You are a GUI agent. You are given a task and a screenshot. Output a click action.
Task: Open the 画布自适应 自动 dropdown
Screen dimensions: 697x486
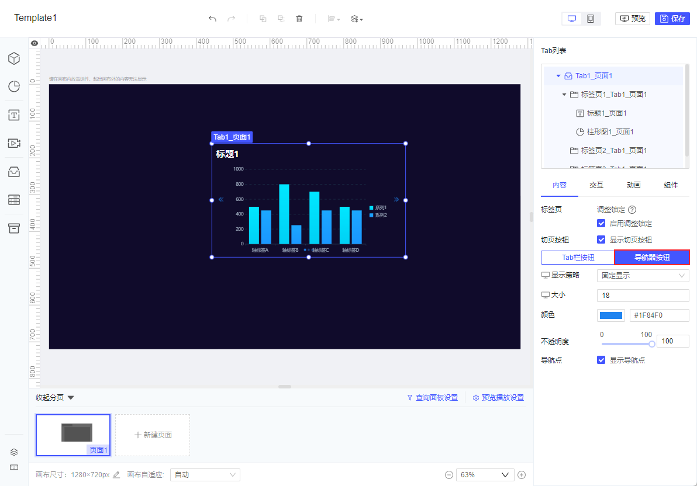(x=205, y=475)
